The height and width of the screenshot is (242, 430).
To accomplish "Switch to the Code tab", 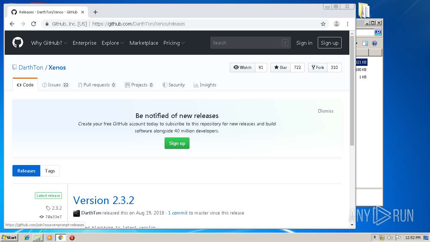I will 25,85.
